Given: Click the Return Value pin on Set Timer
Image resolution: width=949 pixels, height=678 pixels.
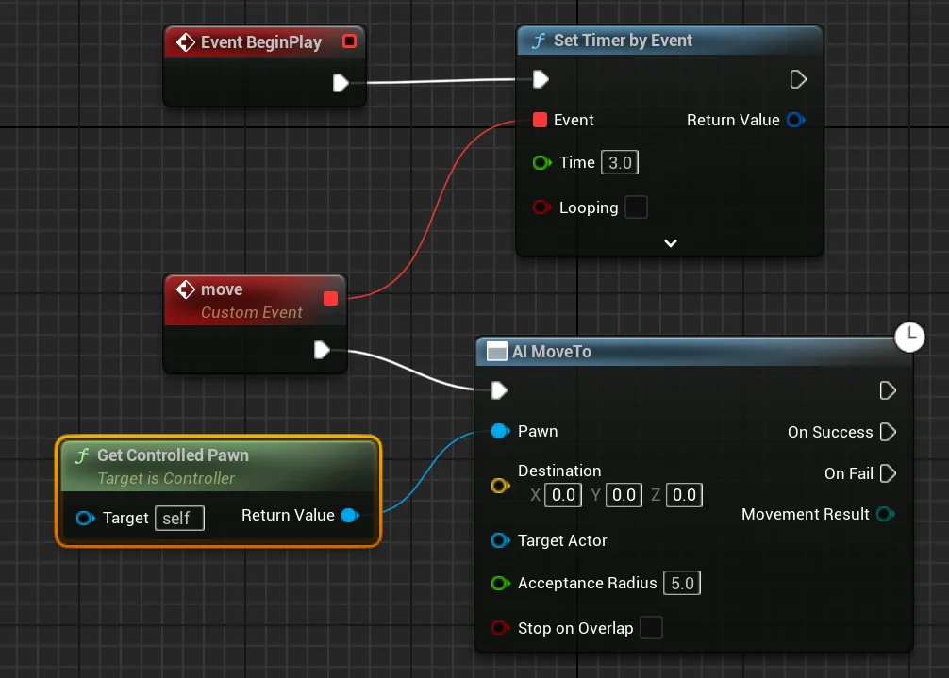Looking at the screenshot, I should pos(795,120).
